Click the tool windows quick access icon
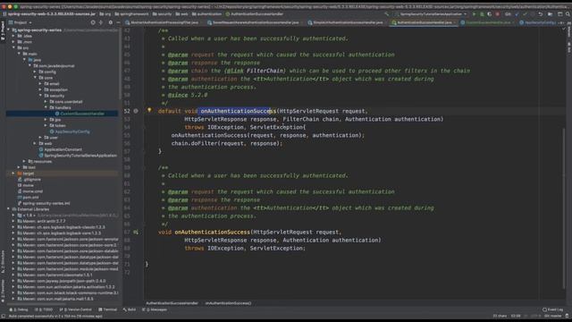 pyautogui.click(x=4, y=316)
